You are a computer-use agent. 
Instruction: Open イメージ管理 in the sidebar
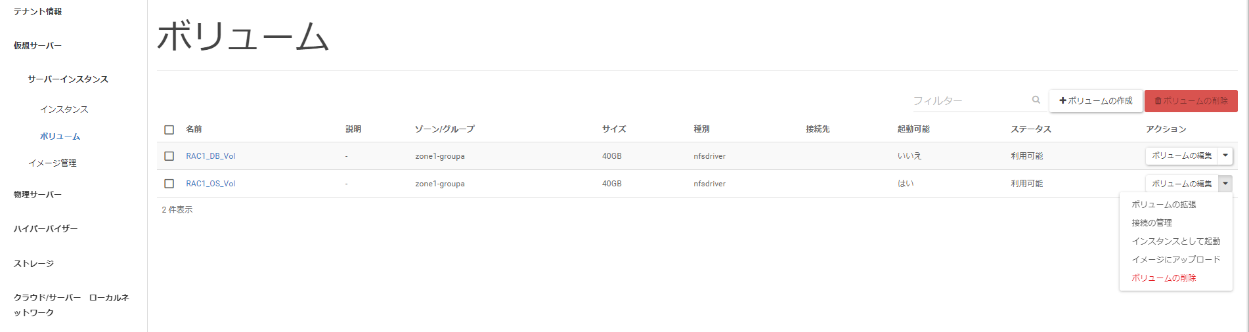tap(53, 163)
